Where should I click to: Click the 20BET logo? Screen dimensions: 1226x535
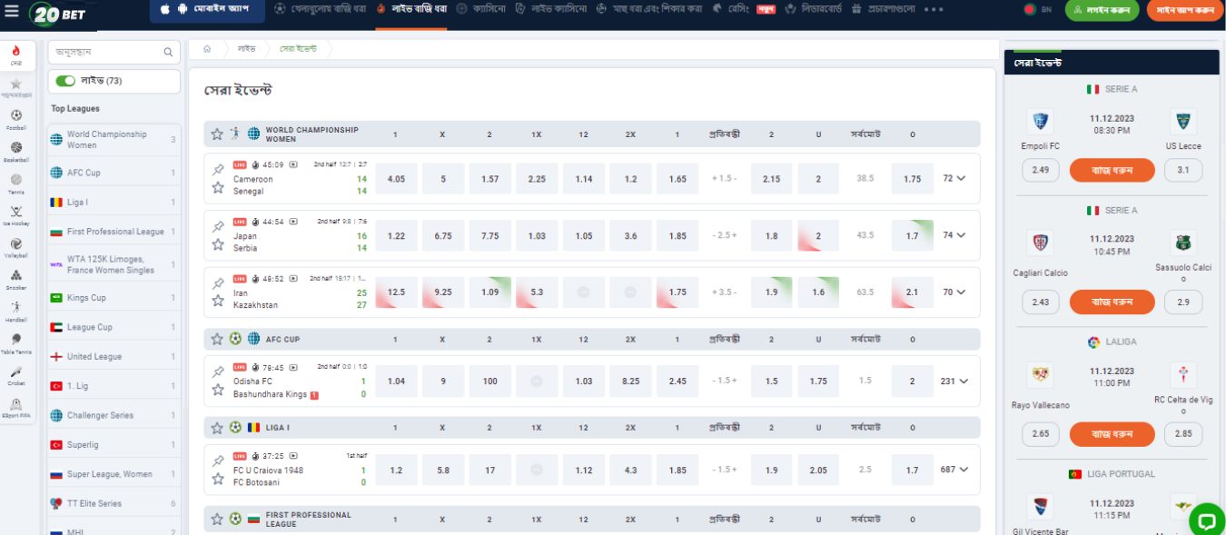[x=57, y=13]
